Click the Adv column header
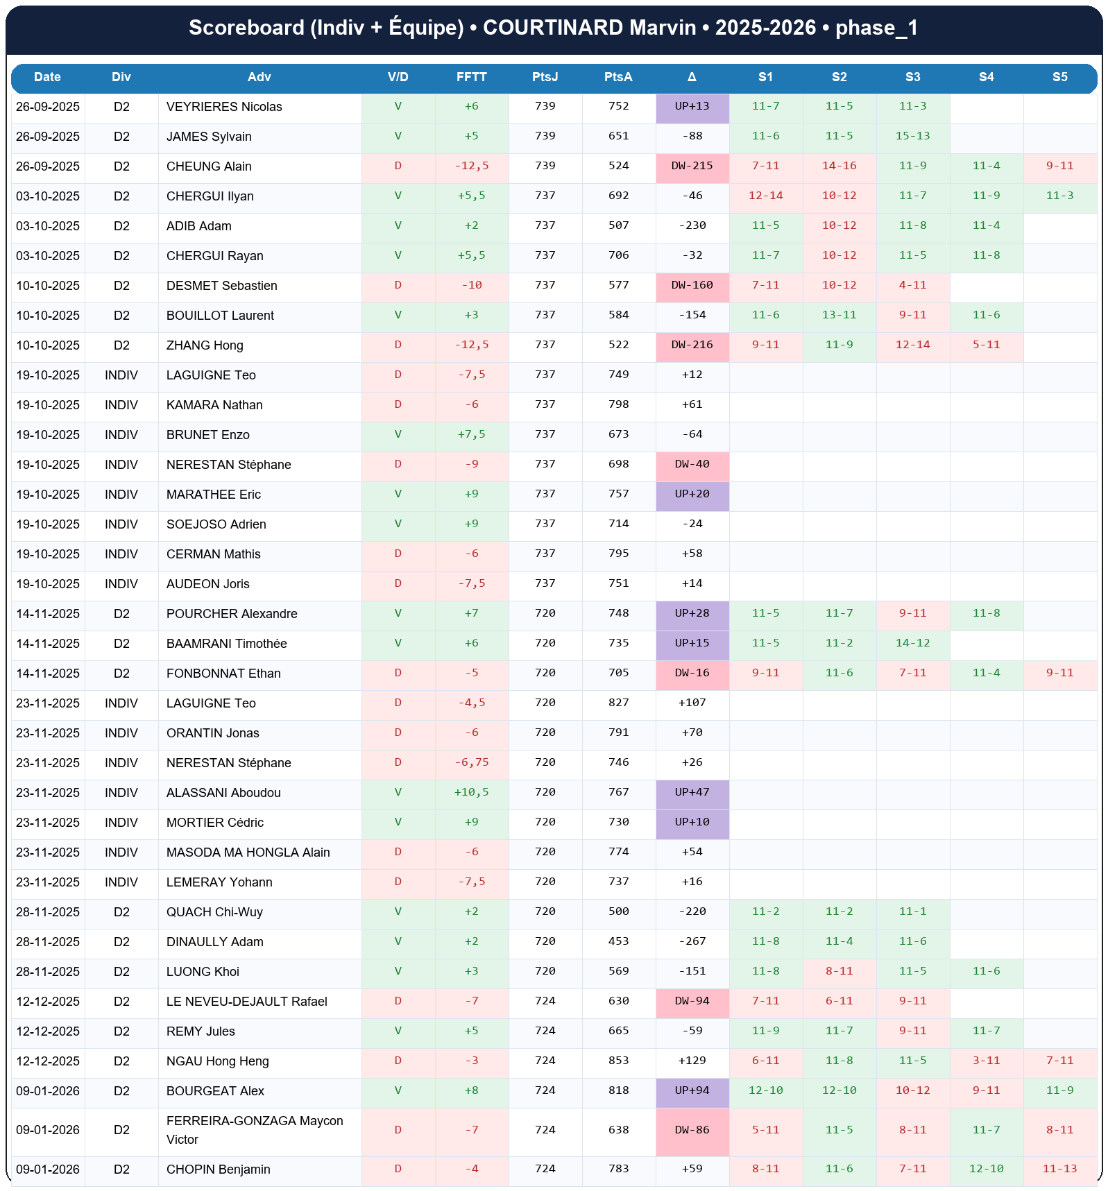The width and height of the screenshot is (1108, 1191). [x=259, y=77]
